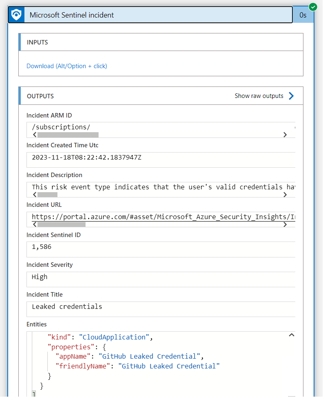323x397 pixels.
Task: Click Show raw outputs link
Action: pyautogui.click(x=259, y=96)
